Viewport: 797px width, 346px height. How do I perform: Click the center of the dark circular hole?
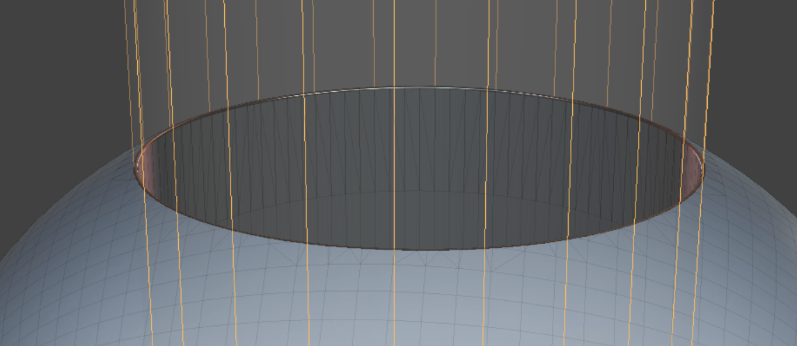(x=418, y=170)
